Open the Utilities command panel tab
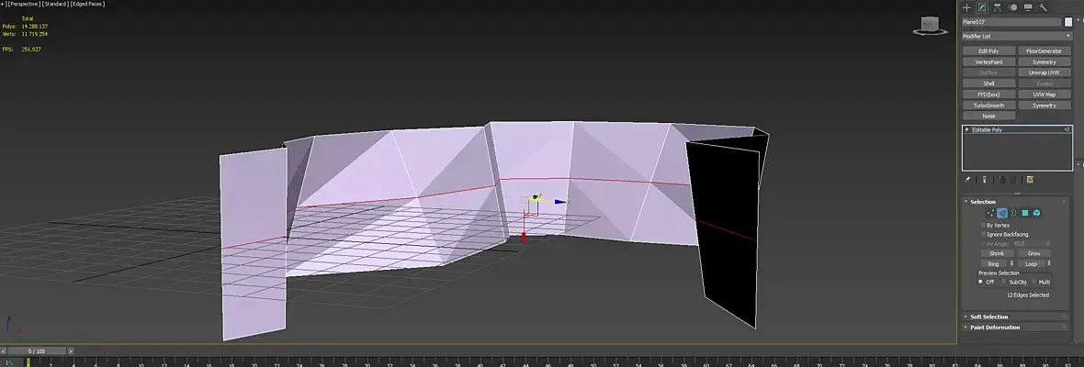Screen dimensions: 1084x367 pos(1044,7)
